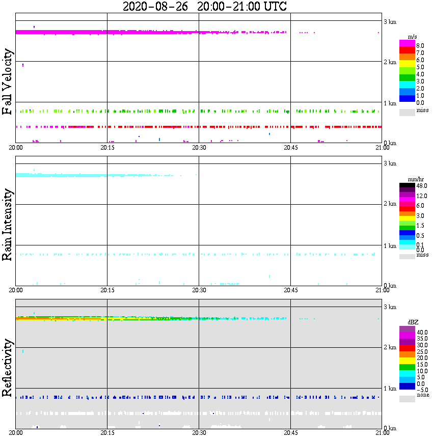Click the m/s unit label above velocity legend

tap(412, 37)
